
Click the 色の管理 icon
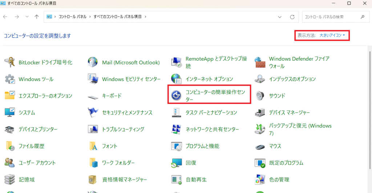[260, 180]
